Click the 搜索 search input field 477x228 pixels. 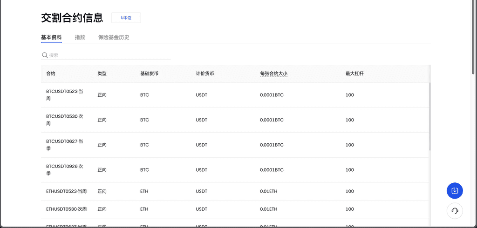(109, 55)
